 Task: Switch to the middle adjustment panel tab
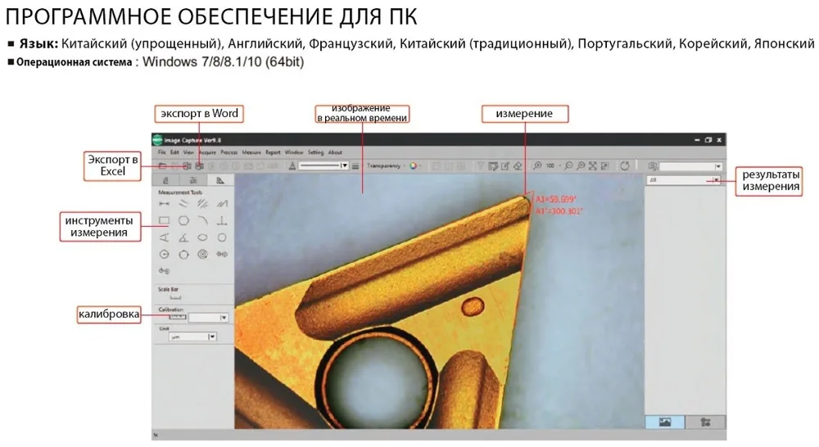point(193,180)
